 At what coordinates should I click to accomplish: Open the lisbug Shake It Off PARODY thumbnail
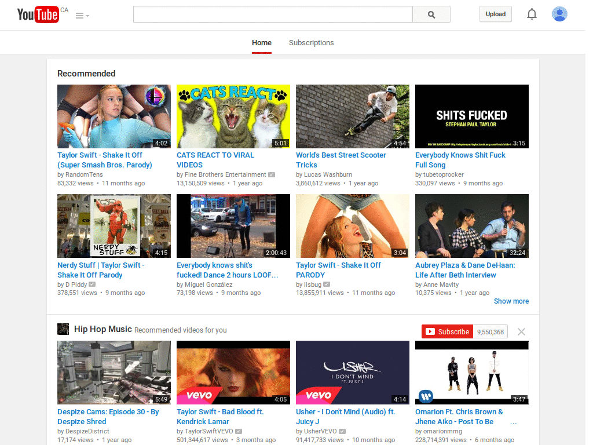click(353, 226)
